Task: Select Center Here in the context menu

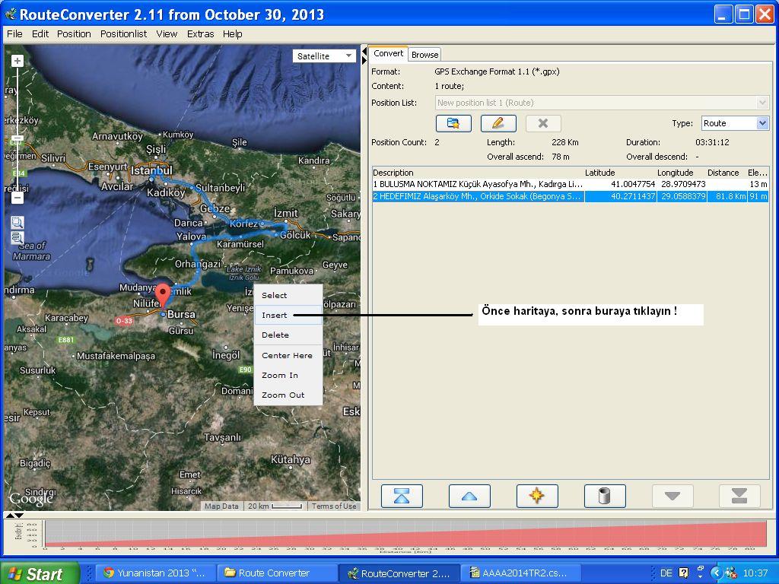Action: 287,354
